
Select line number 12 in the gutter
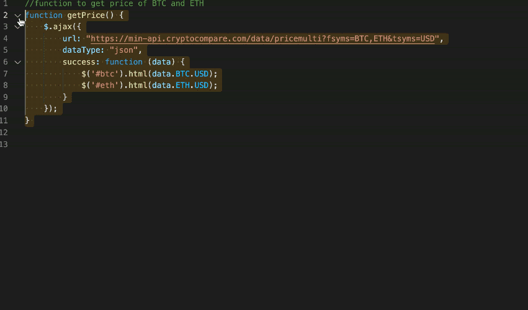4,132
